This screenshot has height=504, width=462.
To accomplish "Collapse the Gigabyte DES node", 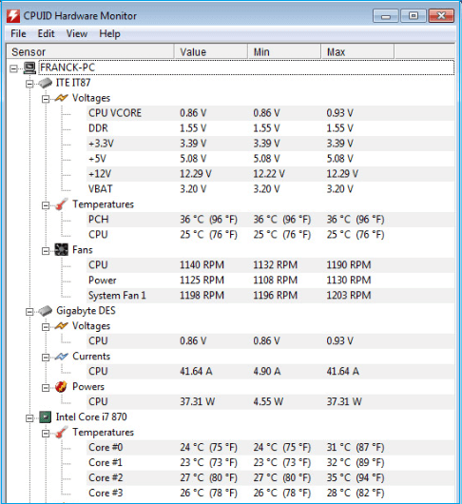I will coord(29,312).
